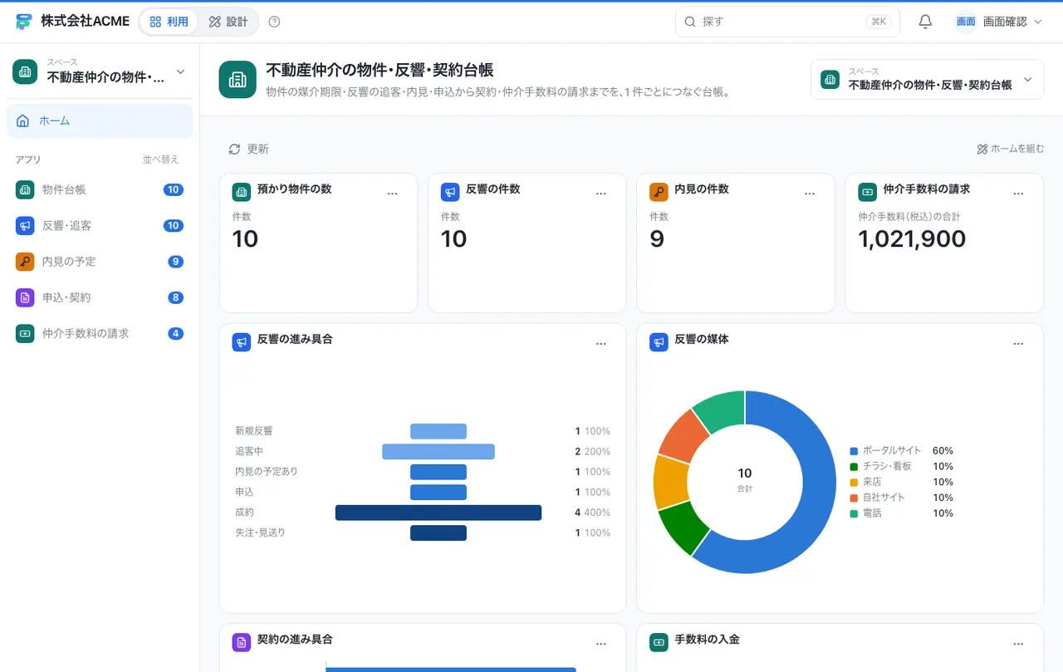Open the 手数料の入金 card more options
Image resolution: width=1063 pixels, height=672 pixels.
[x=1018, y=644]
